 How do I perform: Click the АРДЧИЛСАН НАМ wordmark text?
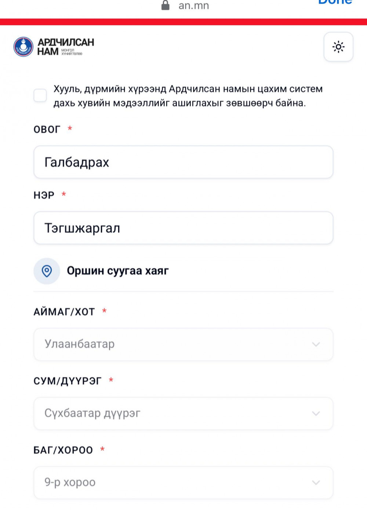click(66, 47)
